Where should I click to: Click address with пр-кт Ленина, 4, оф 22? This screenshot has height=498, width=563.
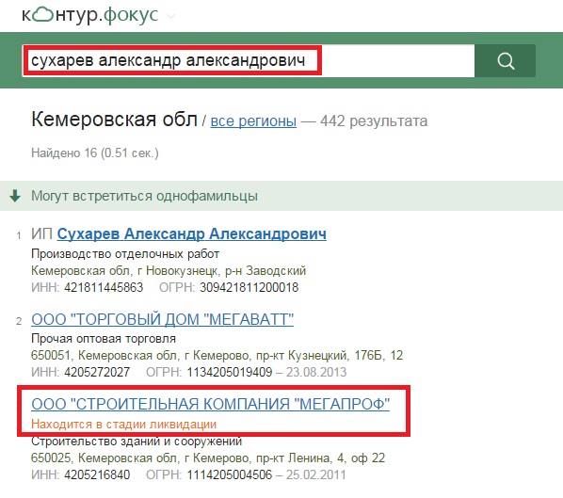point(208,458)
